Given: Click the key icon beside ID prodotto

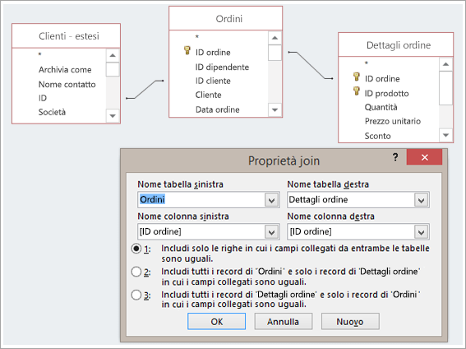Looking at the screenshot, I should [x=357, y=91].
